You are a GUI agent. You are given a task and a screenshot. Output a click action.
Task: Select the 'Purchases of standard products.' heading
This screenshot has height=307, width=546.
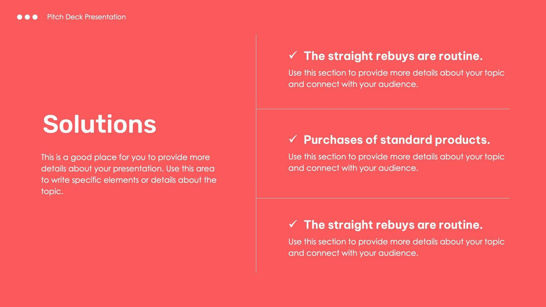tap(397, 140)
